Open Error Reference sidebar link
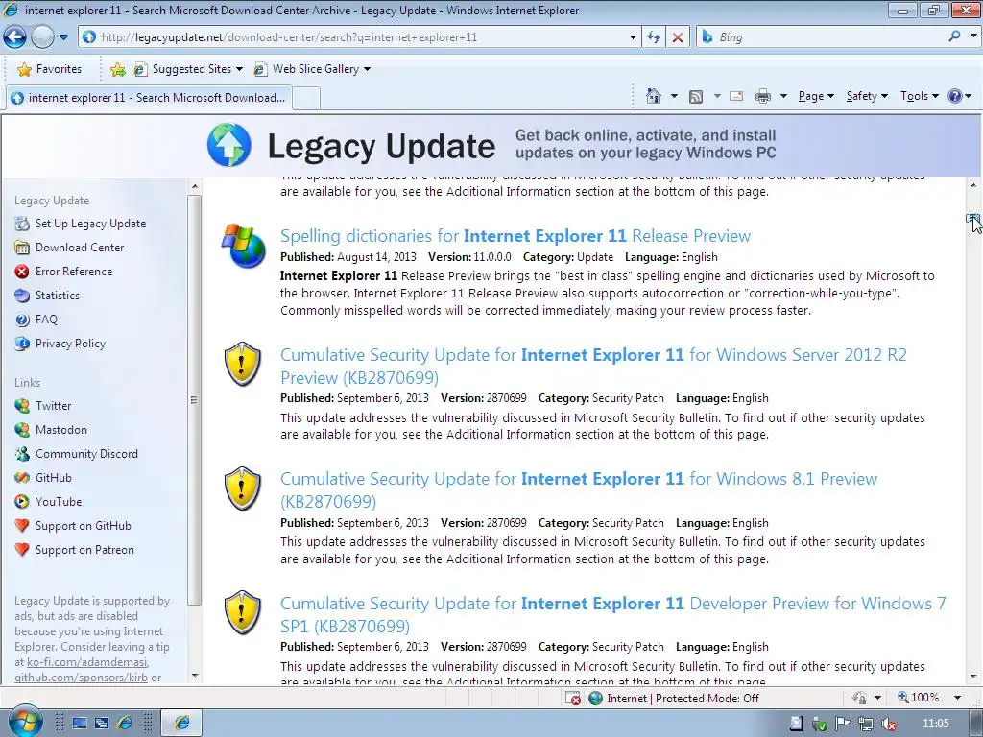Viewport: 983px width, 737px height. click(74, 272)
